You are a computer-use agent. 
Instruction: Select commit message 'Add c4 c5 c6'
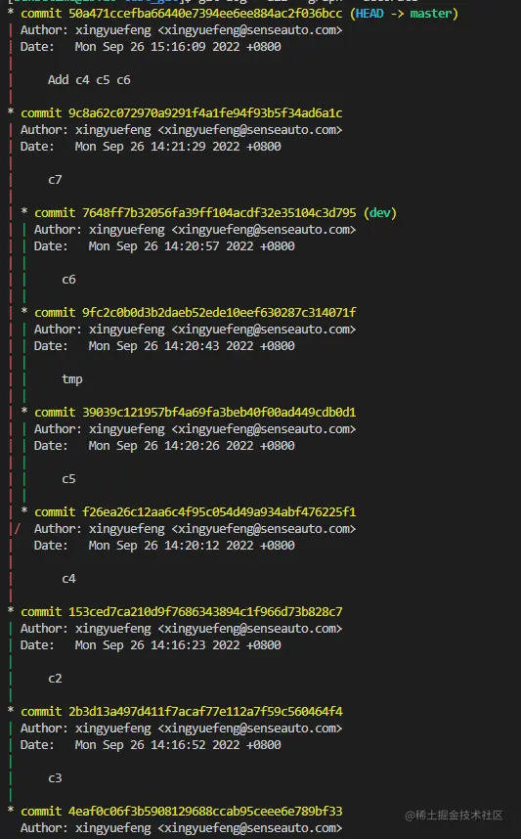pyautogui.click(x=89, y=80)
